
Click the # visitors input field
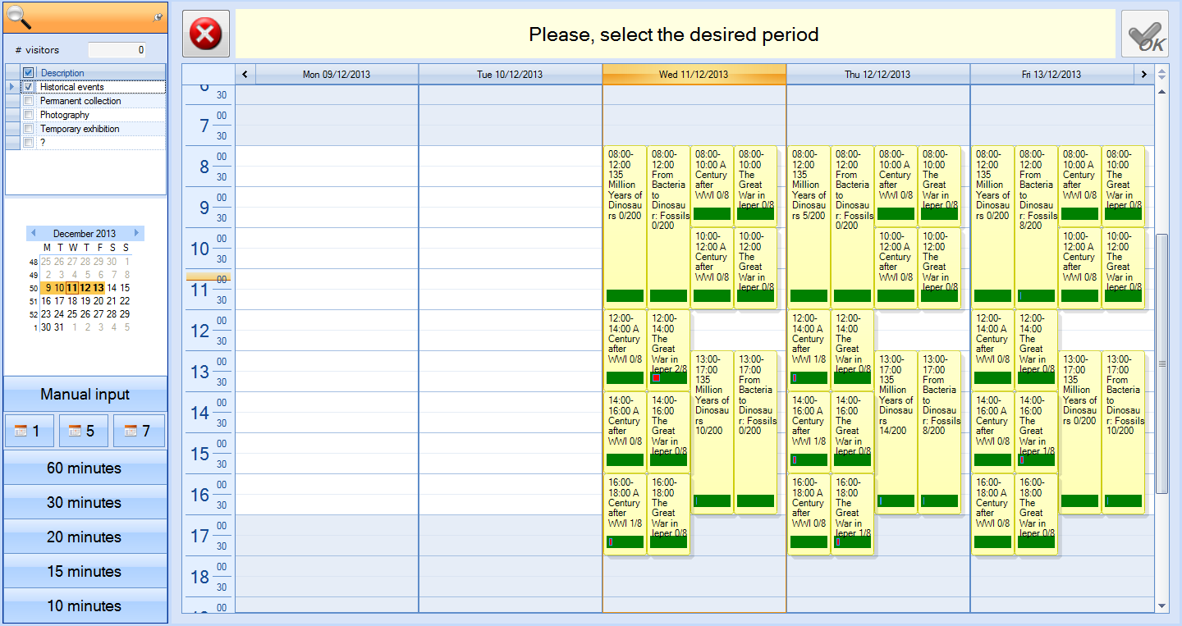coord(117,50)
